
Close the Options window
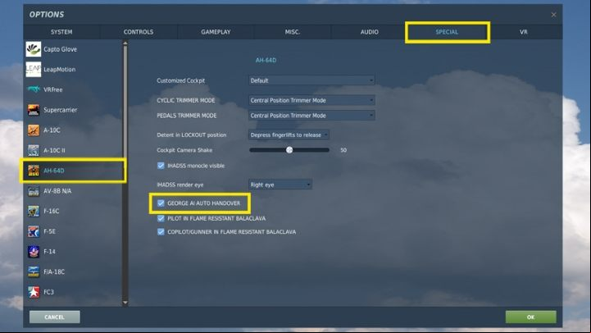tap(553, 15)
